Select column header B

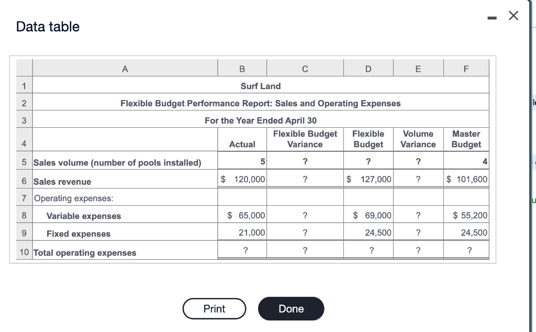click(241, 68)
